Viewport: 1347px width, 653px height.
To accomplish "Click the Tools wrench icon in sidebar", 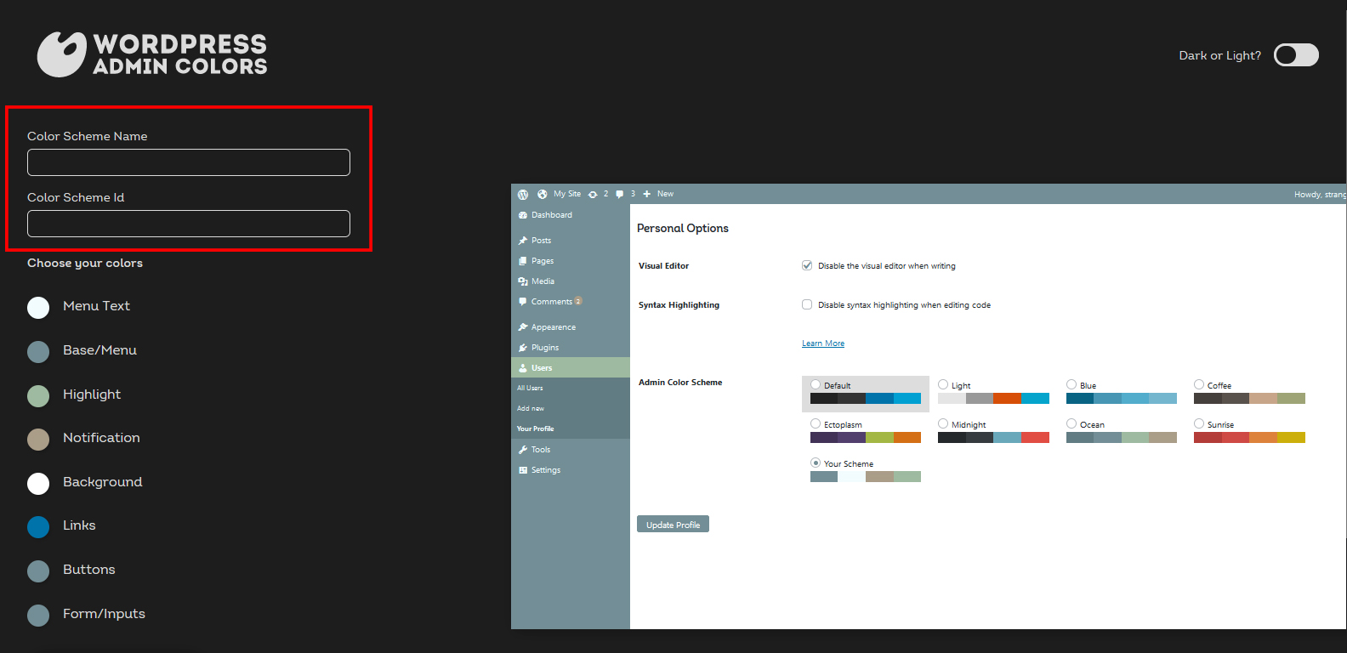I will tap(523, 450).
